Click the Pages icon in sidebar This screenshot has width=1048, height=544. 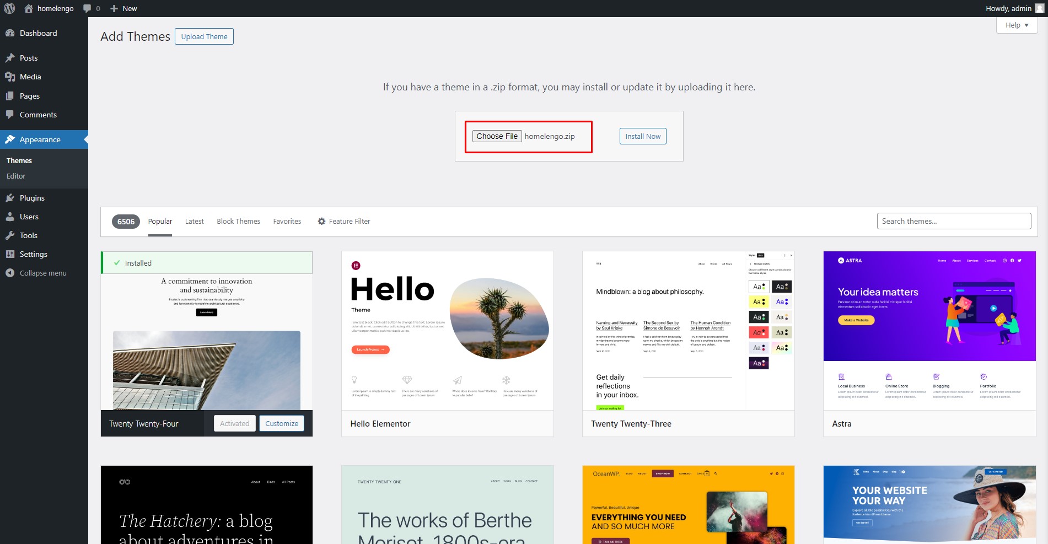pyautogui.click(x=10, y=96)
